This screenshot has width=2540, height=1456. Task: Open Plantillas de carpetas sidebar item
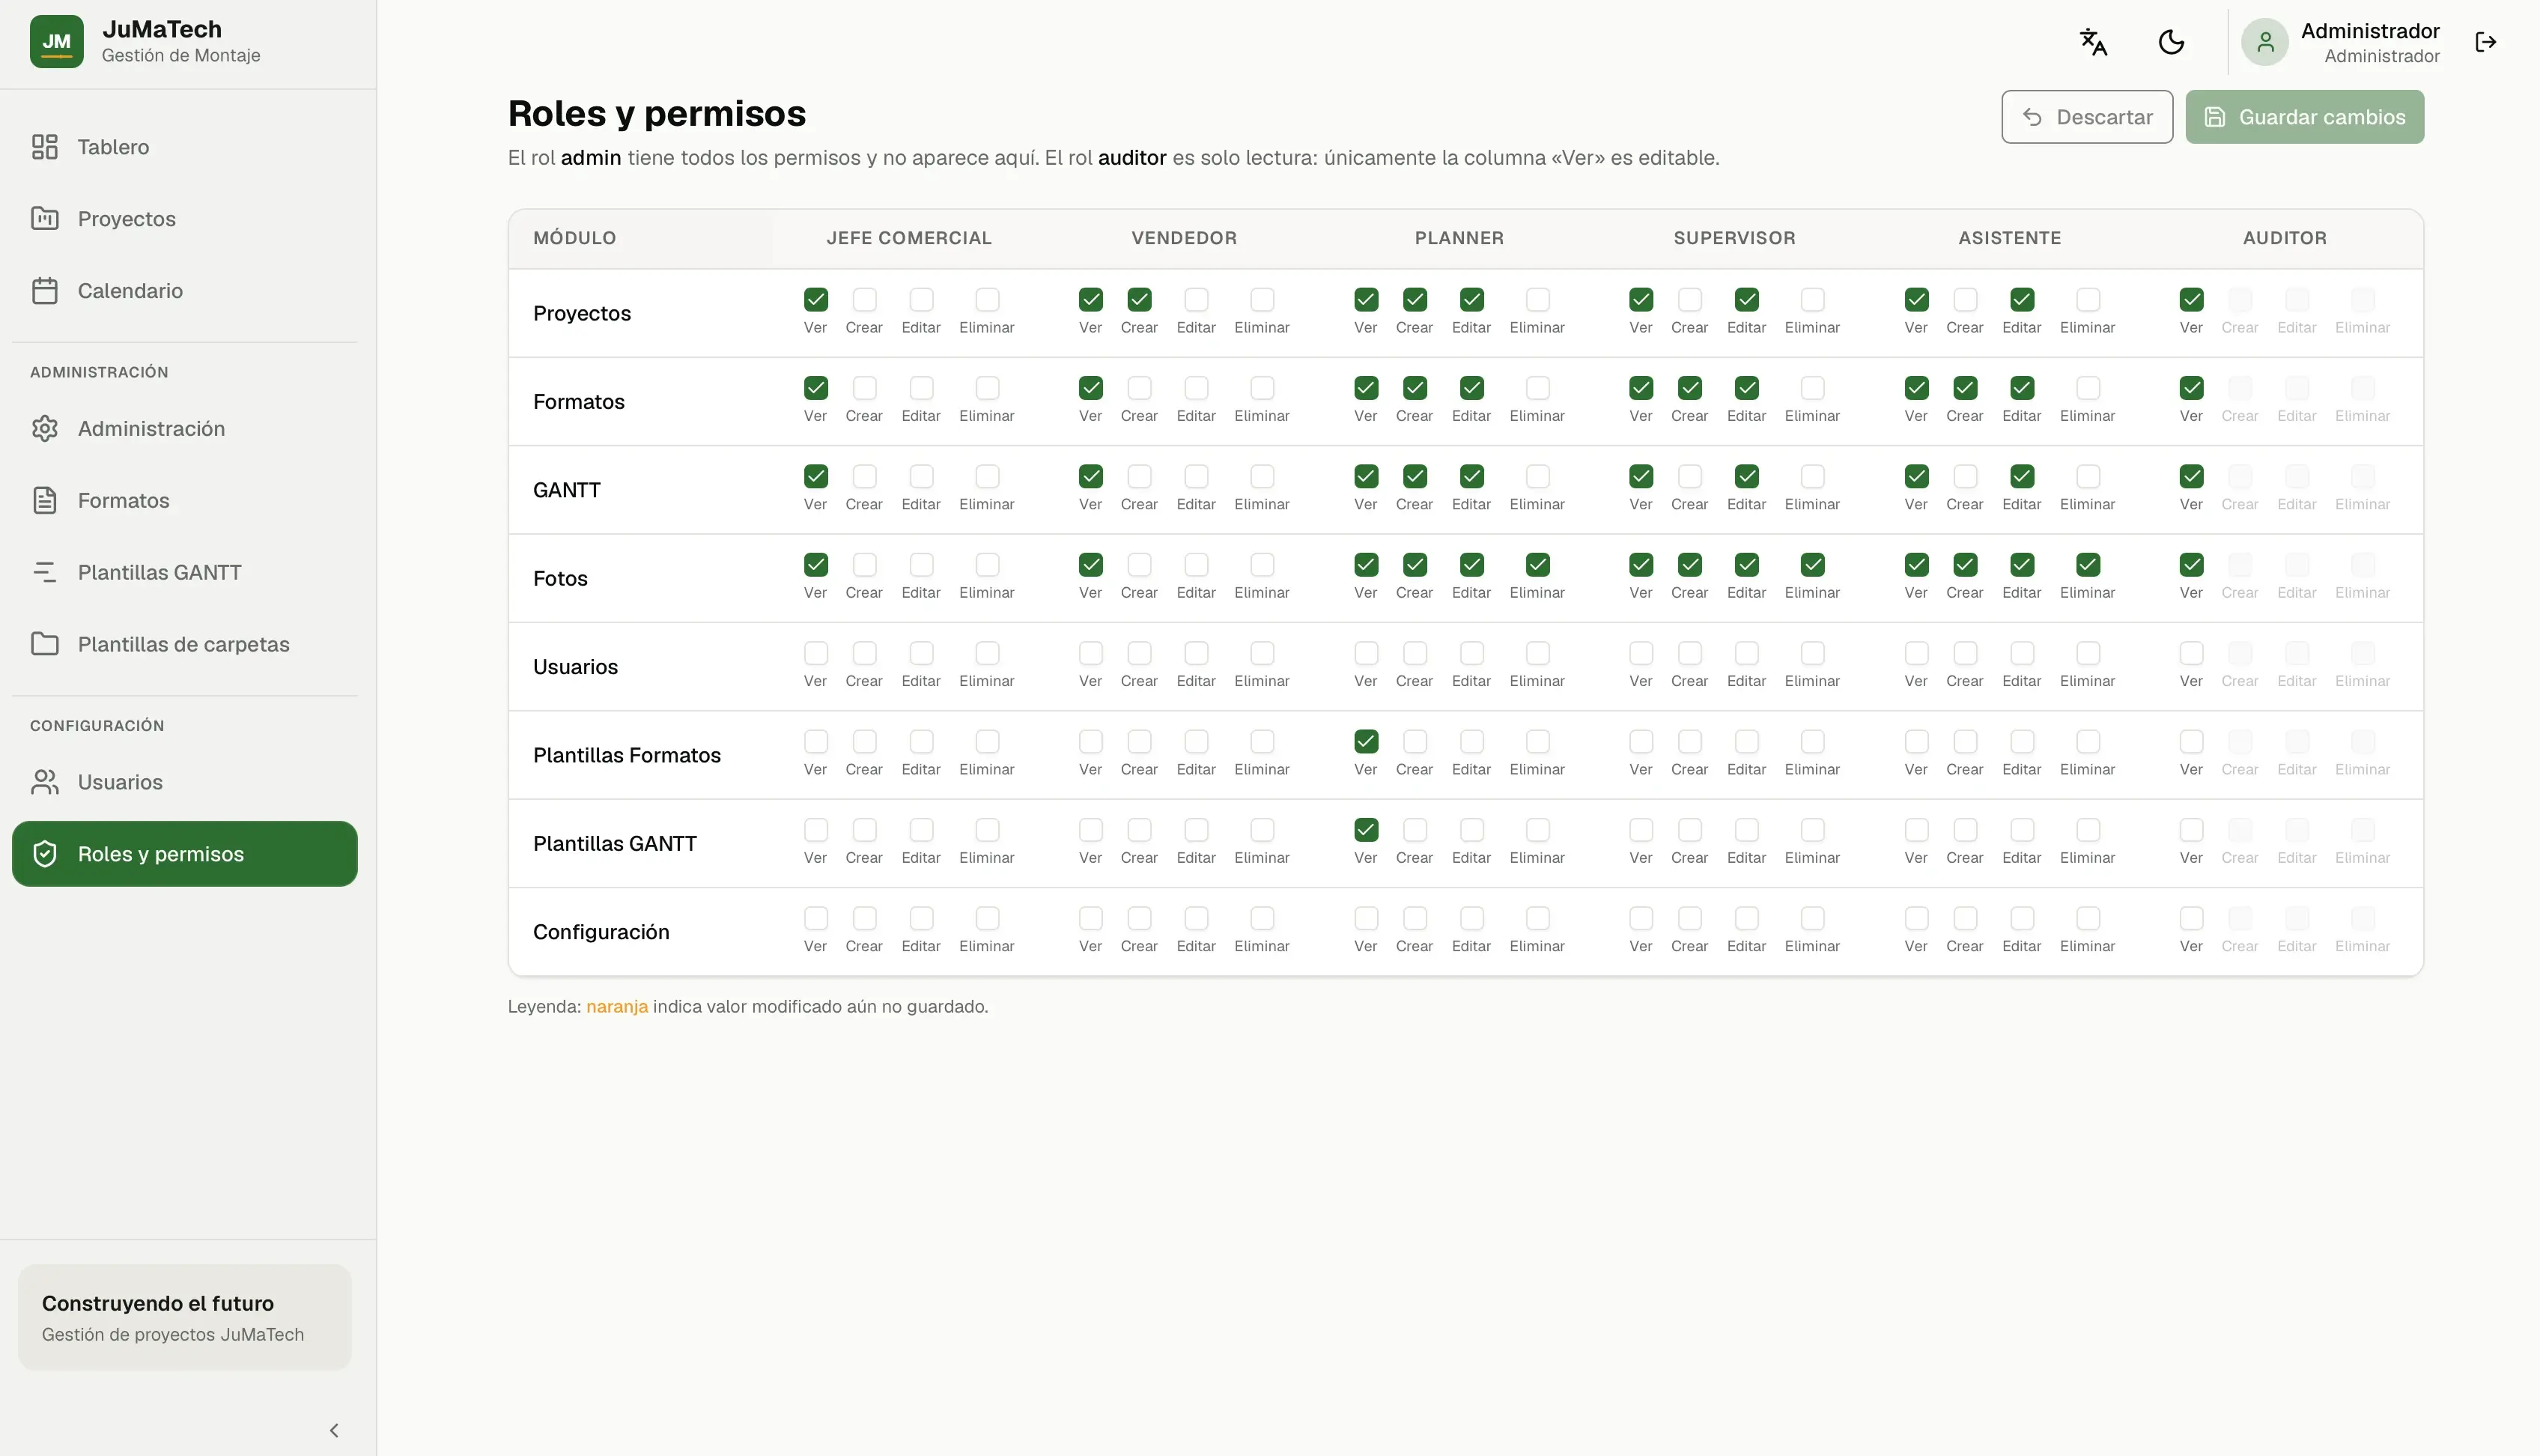tap(184, 644)
